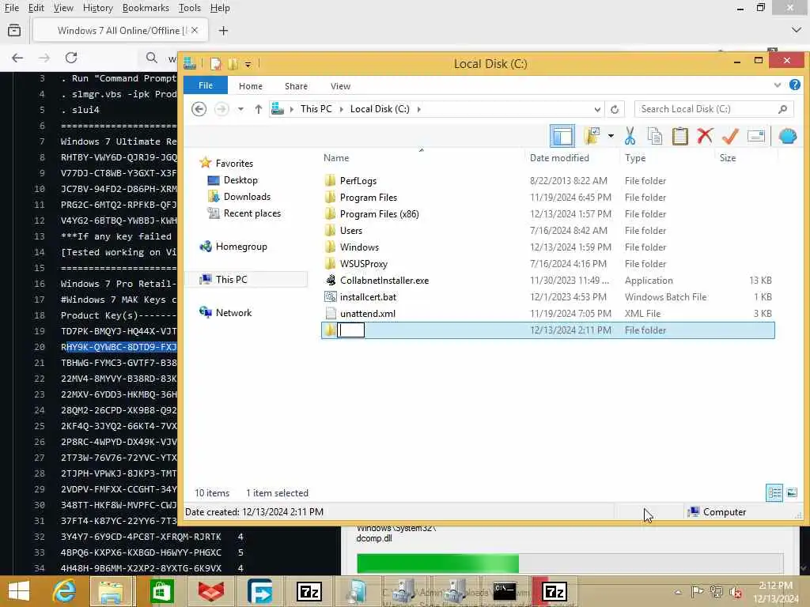Click This PC in the address breadcrumb
Screen dimensions: 810x607
click(316, 109)
